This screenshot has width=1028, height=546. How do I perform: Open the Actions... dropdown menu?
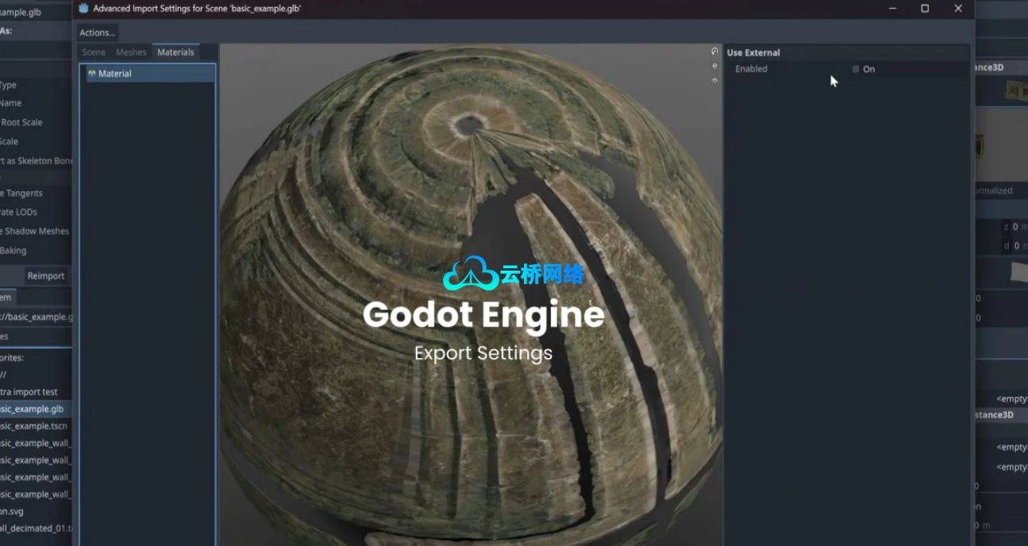click(98, 33)
